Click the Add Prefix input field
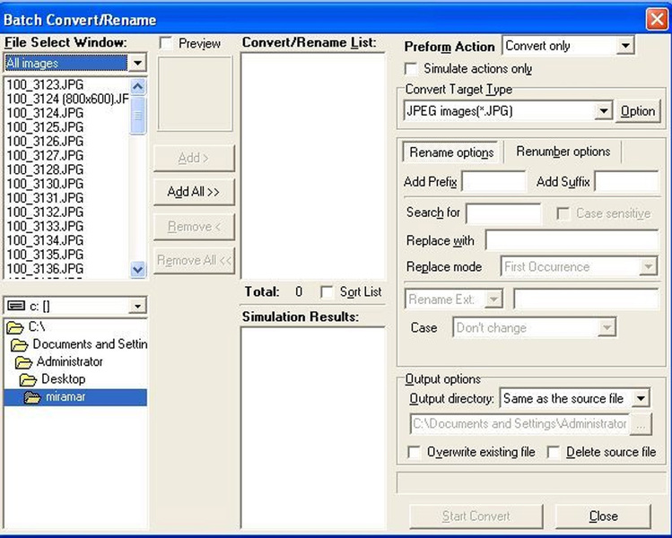Screen dimensions: 672x538 (x=493, y=182)
